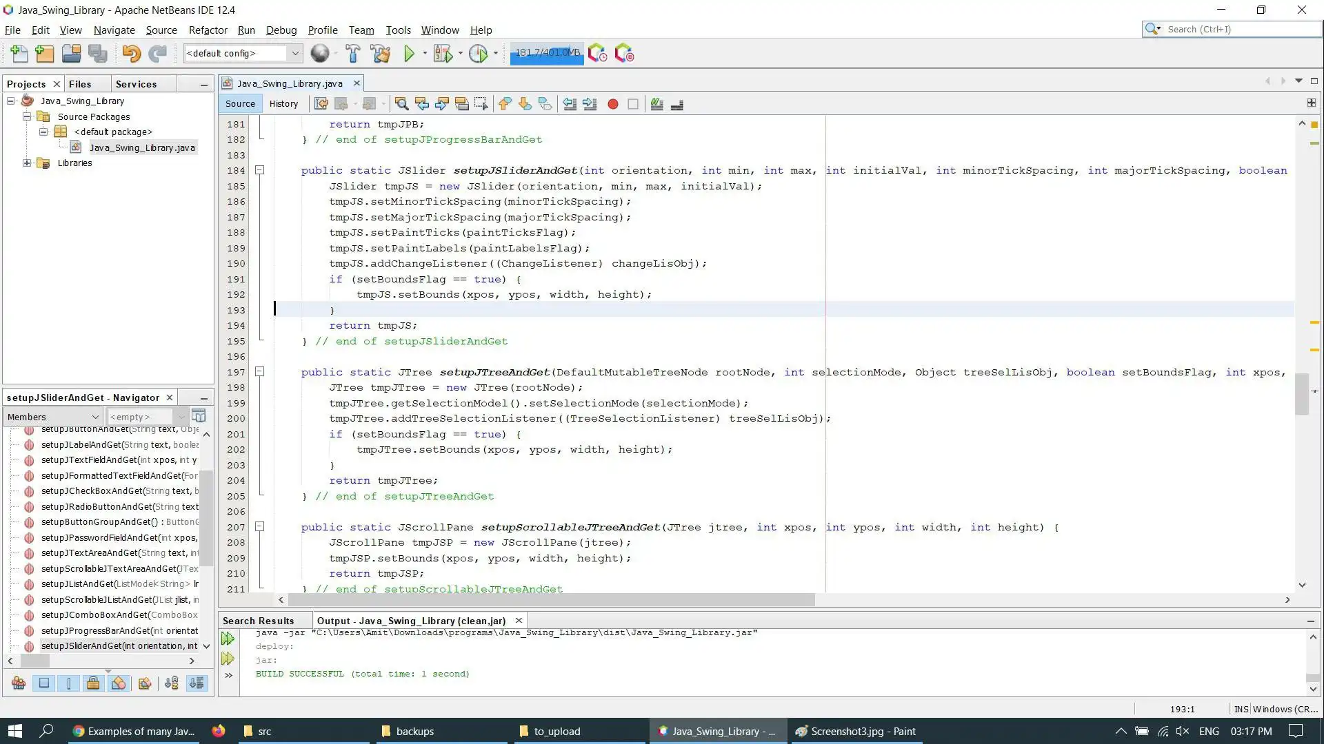Click the Profile Project icon
This screenshot has height=744, width=1324.
(x=478, y=53)
